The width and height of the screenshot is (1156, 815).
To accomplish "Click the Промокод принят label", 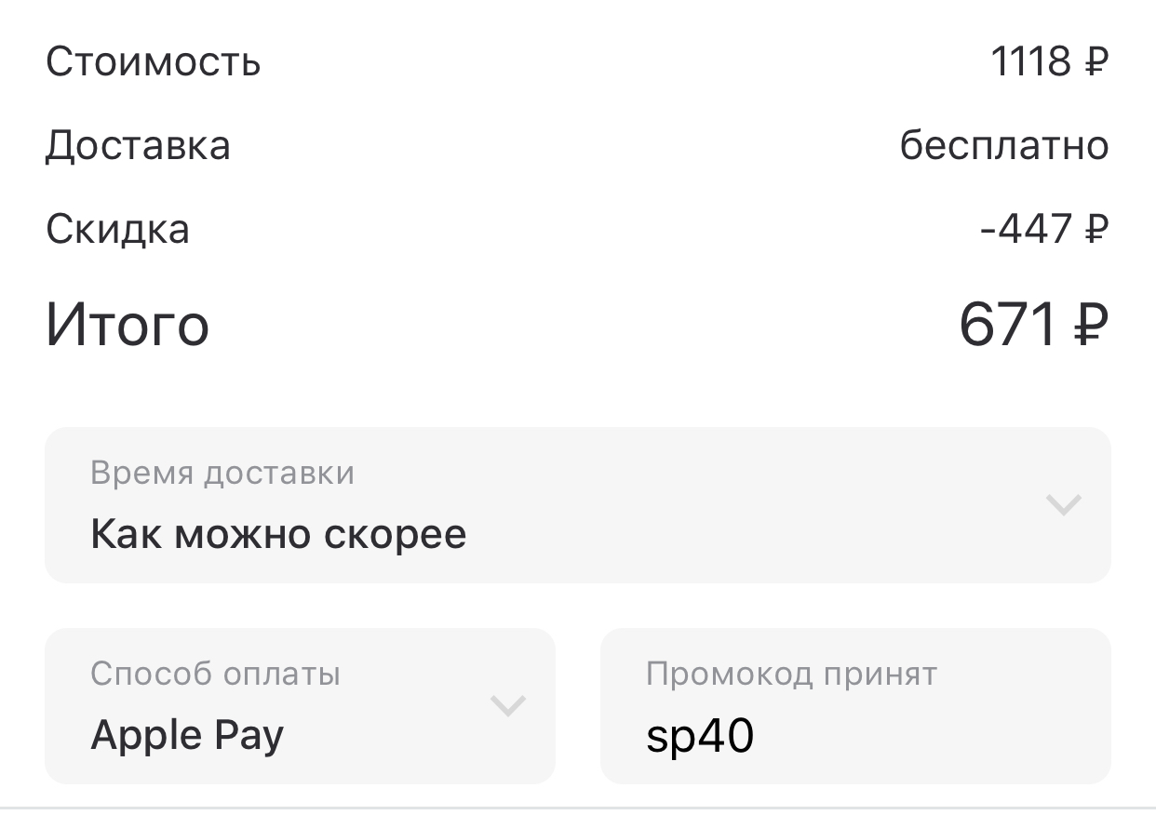I will [x=791, y=674].
